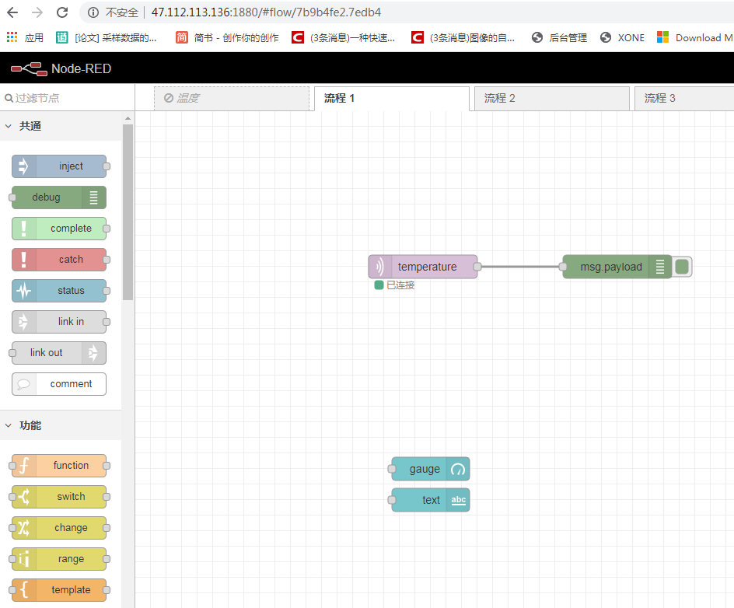Select the change node in the palette
The height and width of the screenshot is (608, 734).
point(58,527)
